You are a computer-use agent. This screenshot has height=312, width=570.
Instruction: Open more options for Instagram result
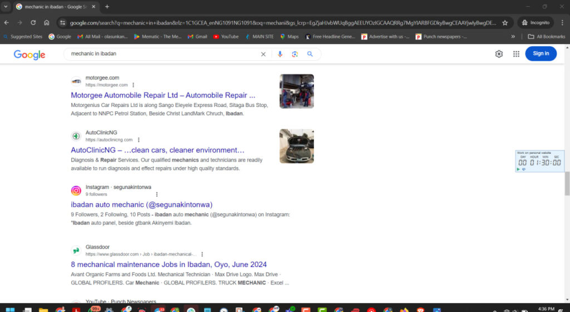coord(156,194)
